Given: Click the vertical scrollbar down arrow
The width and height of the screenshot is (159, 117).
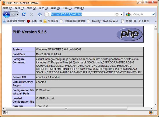Looking at the screenshot, I should click(156, 105).
